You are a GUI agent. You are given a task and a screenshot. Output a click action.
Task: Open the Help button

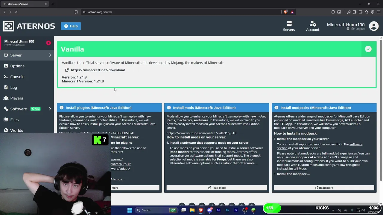(x=71, y=26)
